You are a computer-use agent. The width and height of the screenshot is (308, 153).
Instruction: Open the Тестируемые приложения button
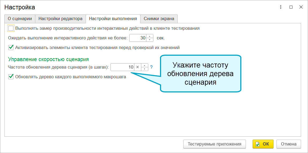(215, 144)
